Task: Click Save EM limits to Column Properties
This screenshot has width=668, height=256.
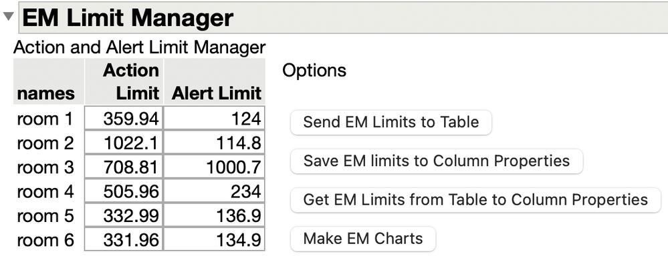Action: click(436, 161)
